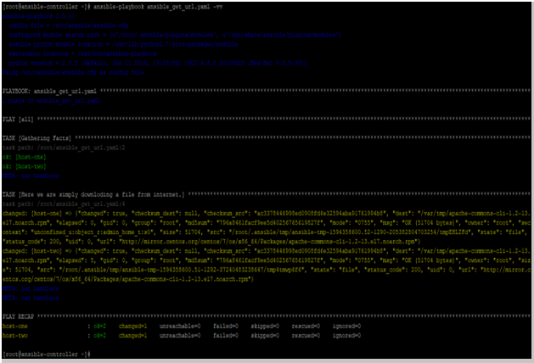This screenshot has height=363, width=534.
Task: Click 'rescued=0' in the host-two recap row
Action: pyautogui.click(x=306, y=336)
